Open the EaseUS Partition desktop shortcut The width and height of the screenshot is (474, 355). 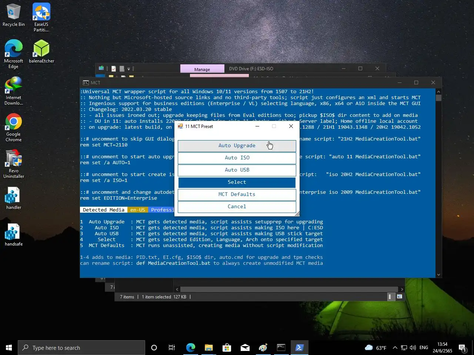tap(41, 17)
